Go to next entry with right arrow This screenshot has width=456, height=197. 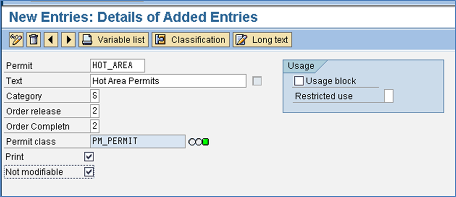click(x=68, y=40)
